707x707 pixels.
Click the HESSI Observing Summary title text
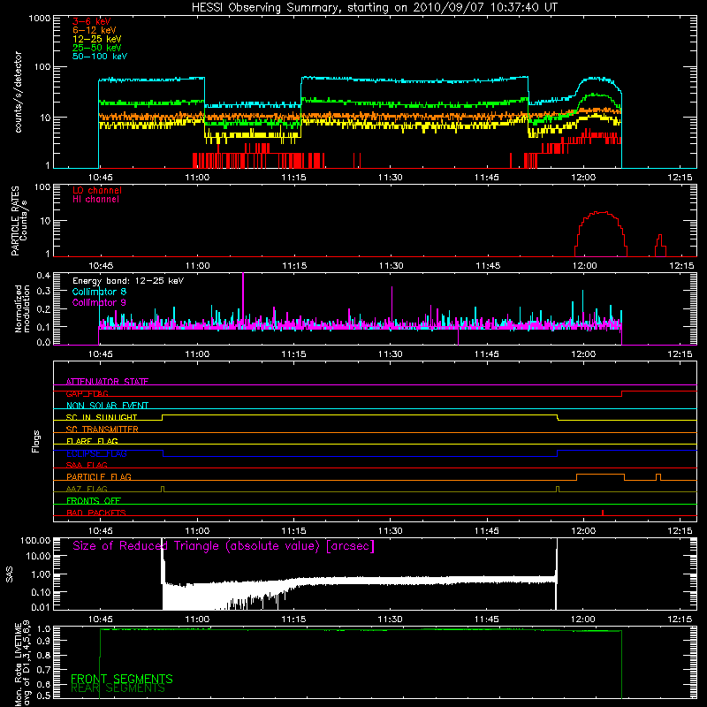375,8
